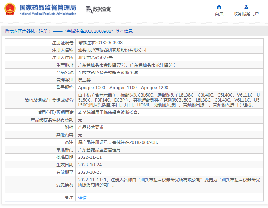Screen dimensions: 268x208
Task: Click the 数据查询 title text
Action: pyautogui.click(x=102, y=9)
